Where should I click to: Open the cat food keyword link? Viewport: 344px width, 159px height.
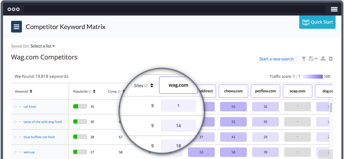click(30, 107)
